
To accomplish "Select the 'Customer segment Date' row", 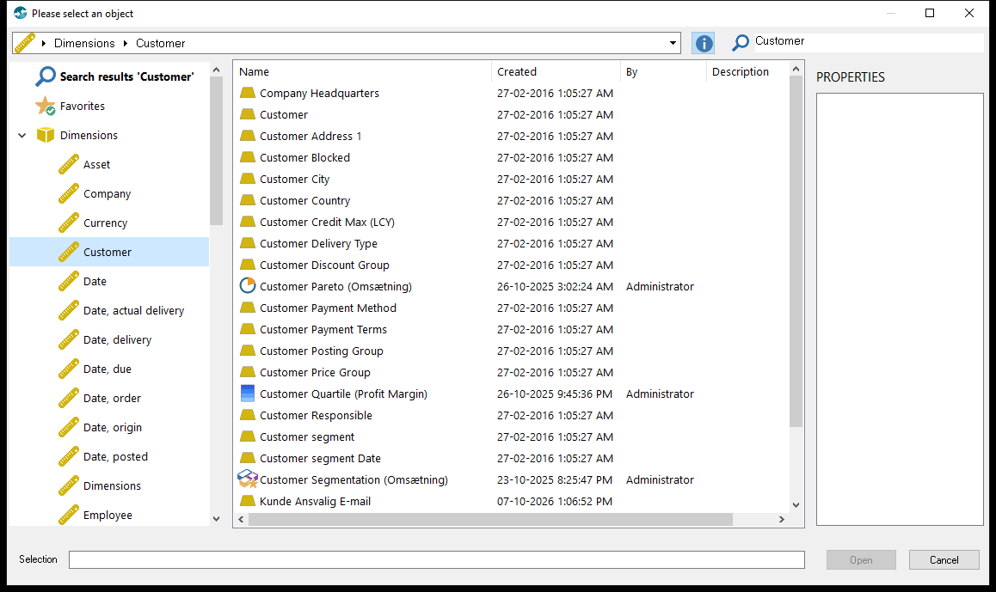I will coord(512,458).
